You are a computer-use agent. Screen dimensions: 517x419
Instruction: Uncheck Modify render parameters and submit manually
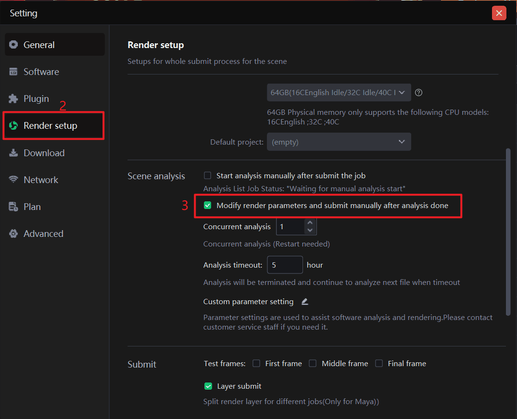[x=208, y=206]
